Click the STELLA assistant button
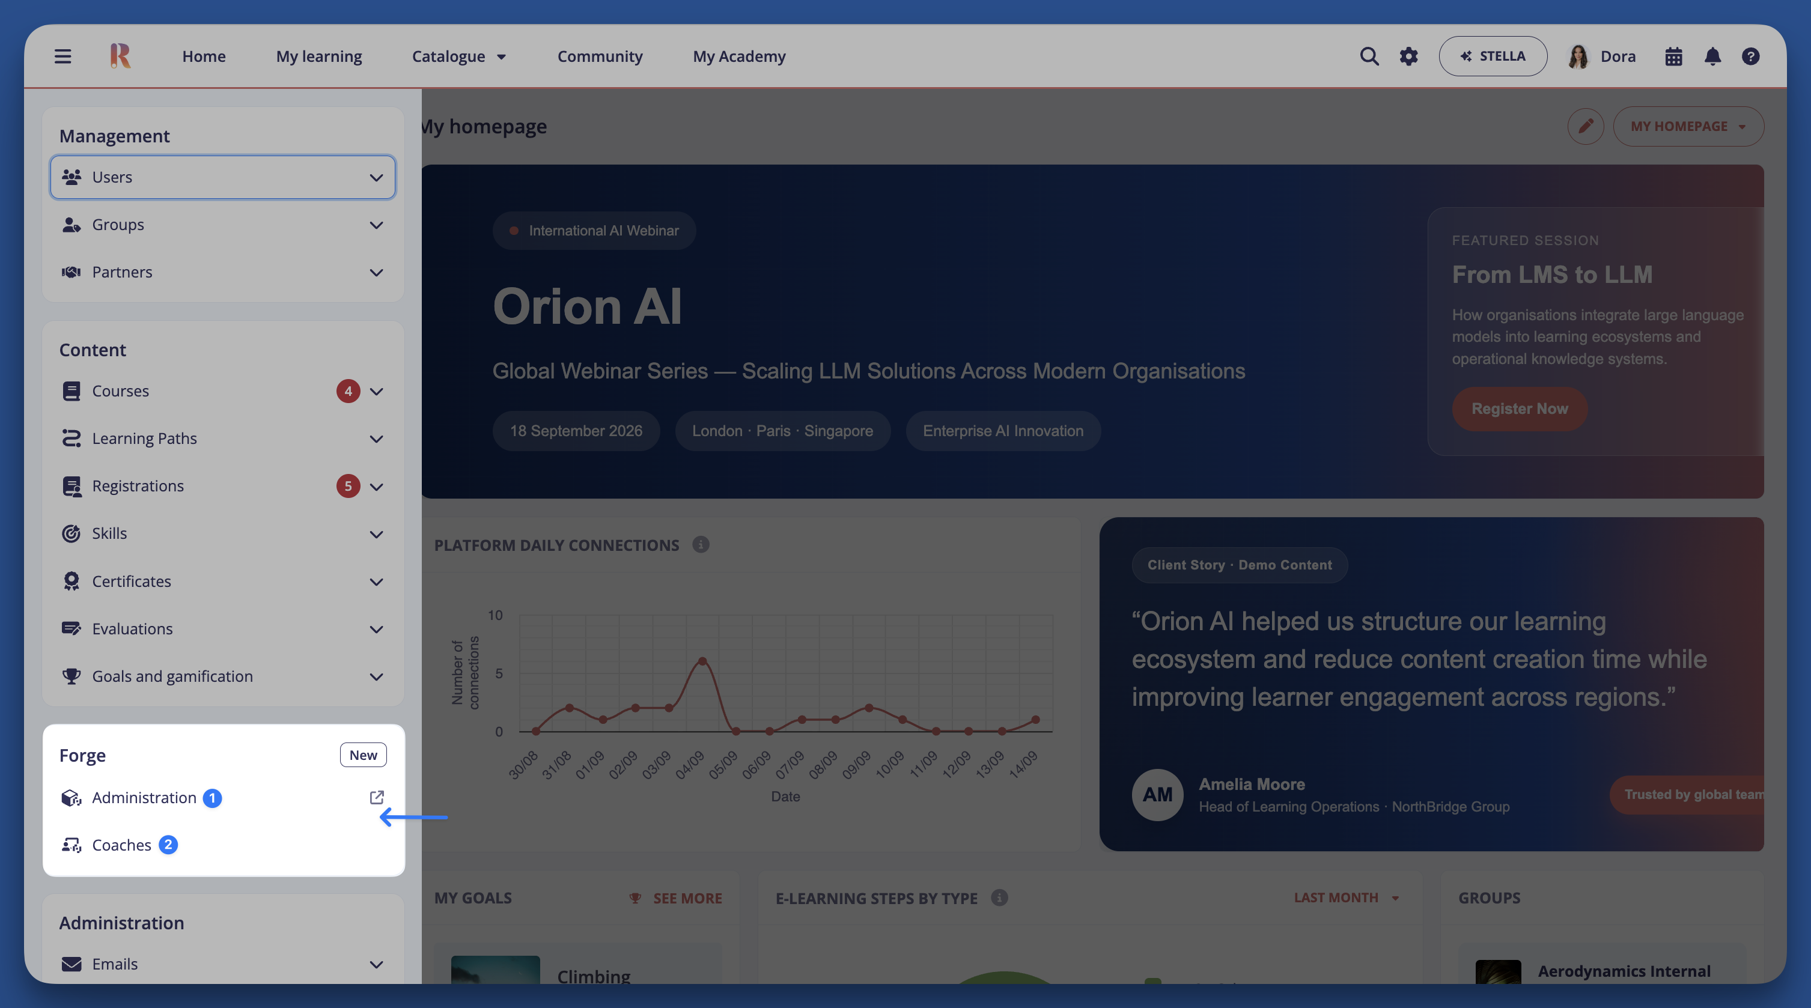 [1493, 56]
